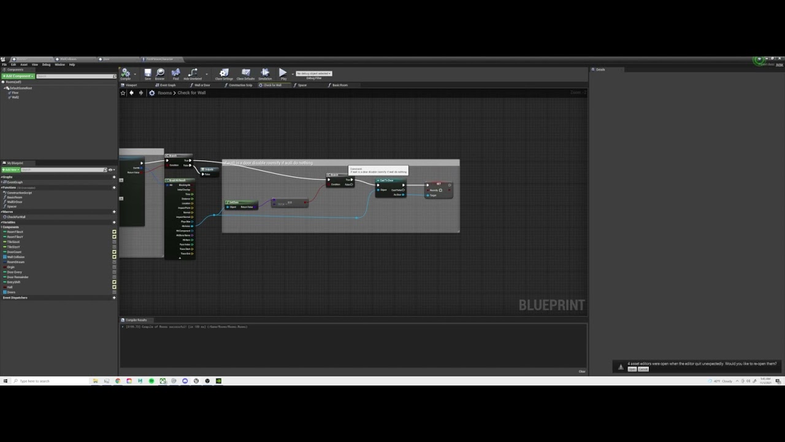
Task: Toggle the Wall Collision variable visibility eye
Action: [114, 257]
